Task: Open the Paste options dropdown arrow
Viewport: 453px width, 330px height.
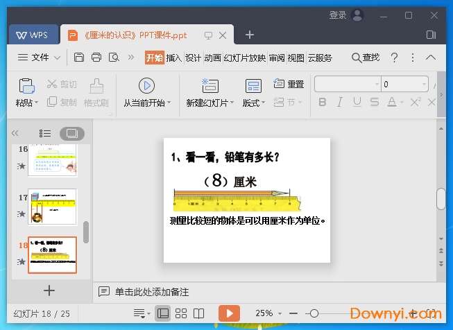Action: [36, 103]
